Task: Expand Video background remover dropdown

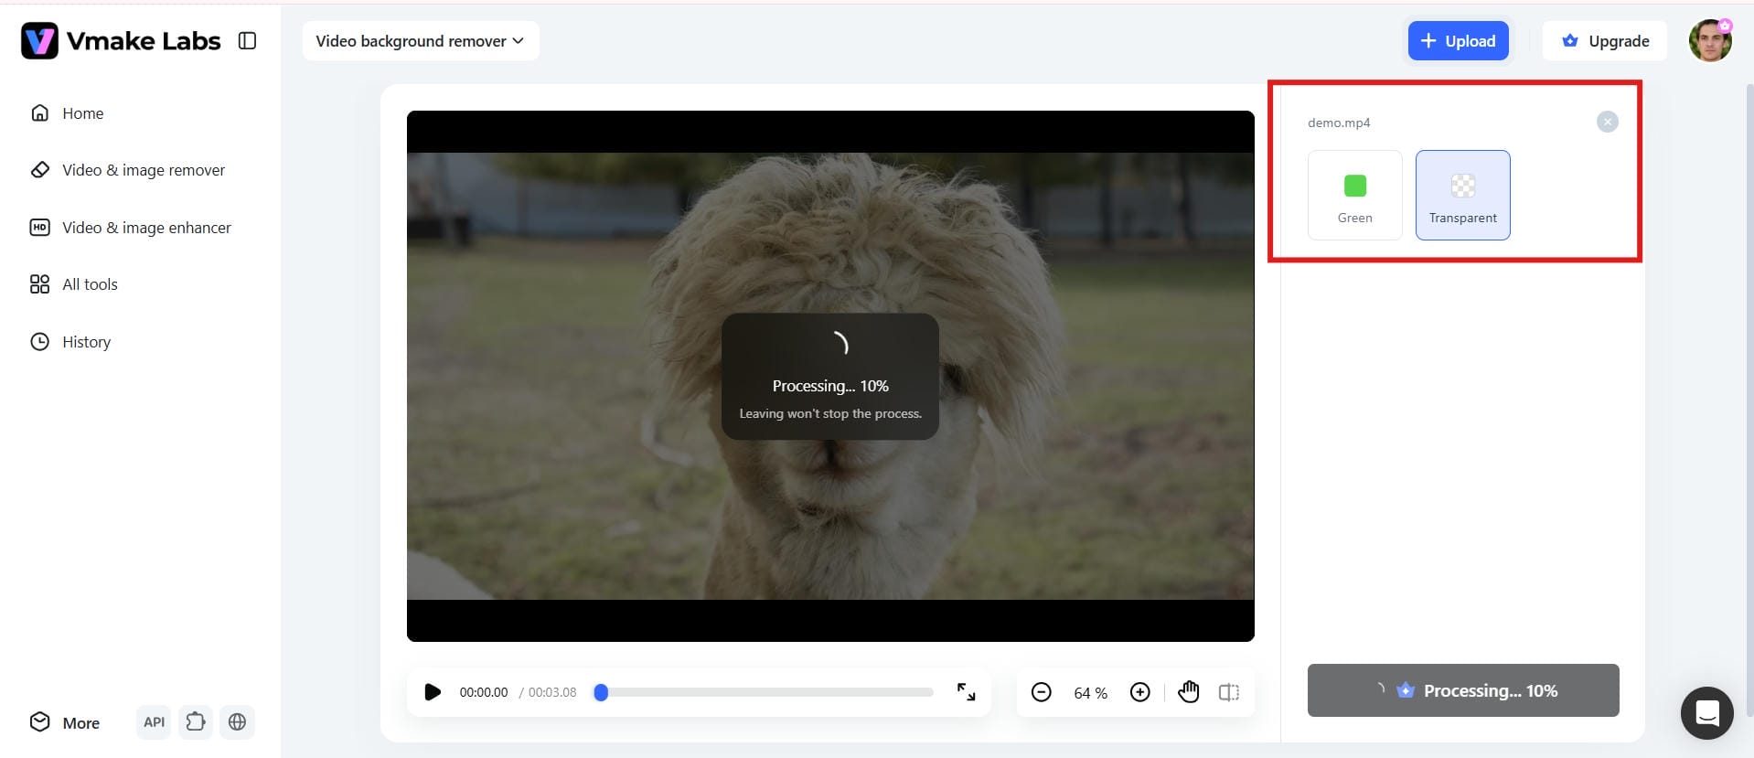Action: tap(421, 41)
